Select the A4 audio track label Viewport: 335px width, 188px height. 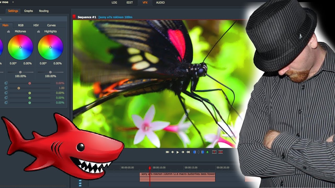(80, 186)
